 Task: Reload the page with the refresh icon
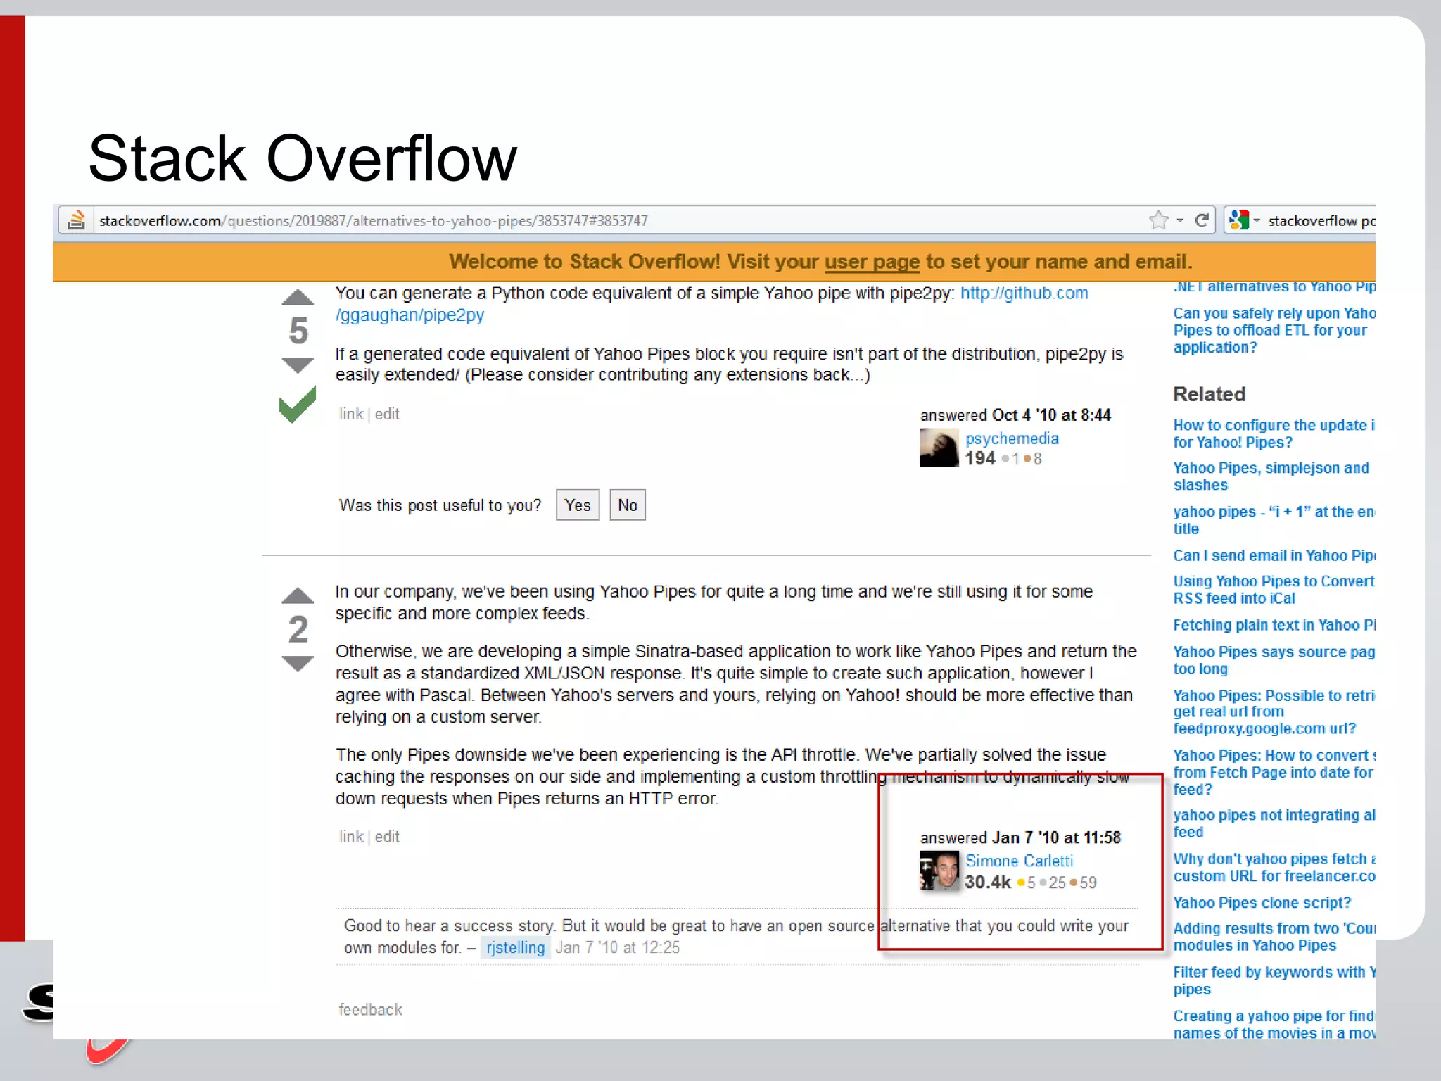click(x=1202, y=220)
